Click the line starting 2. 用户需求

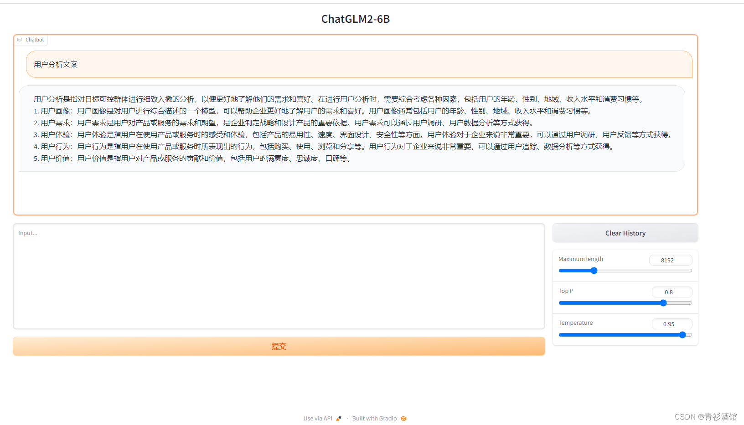pos(284,123)
